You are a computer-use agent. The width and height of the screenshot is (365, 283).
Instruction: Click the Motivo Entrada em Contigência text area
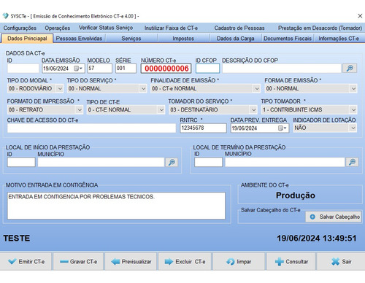click(116, 206)
